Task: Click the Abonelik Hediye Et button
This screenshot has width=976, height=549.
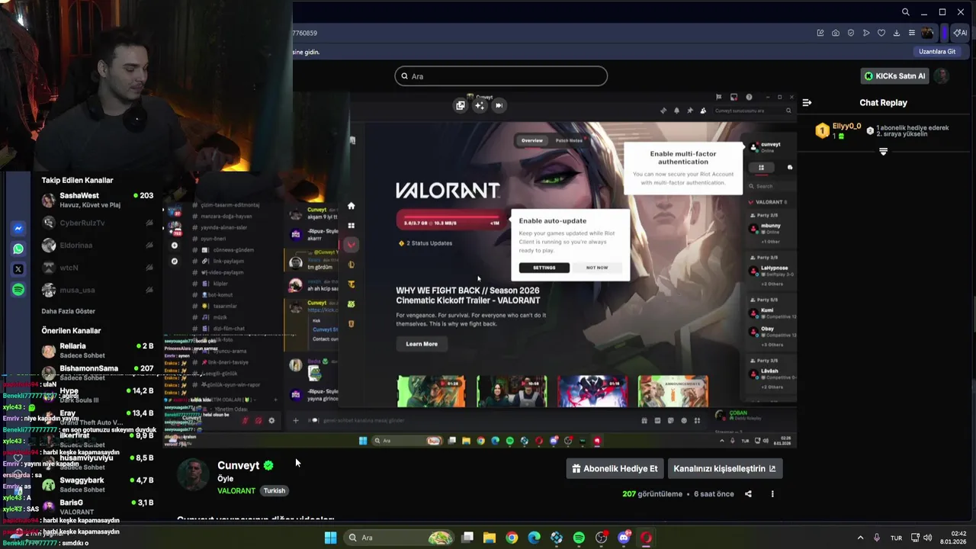Action: pos(615,469)
